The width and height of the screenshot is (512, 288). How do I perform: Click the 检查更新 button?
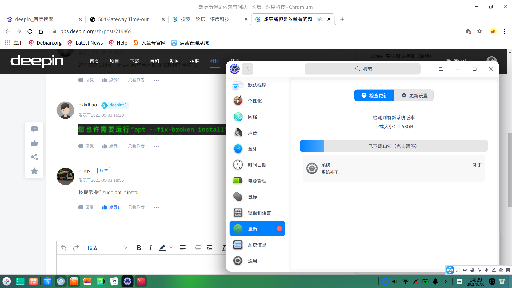pyautogui.click(x=374, y=95)
